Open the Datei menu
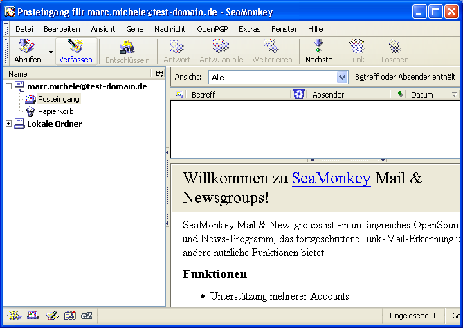 point(24,29)
